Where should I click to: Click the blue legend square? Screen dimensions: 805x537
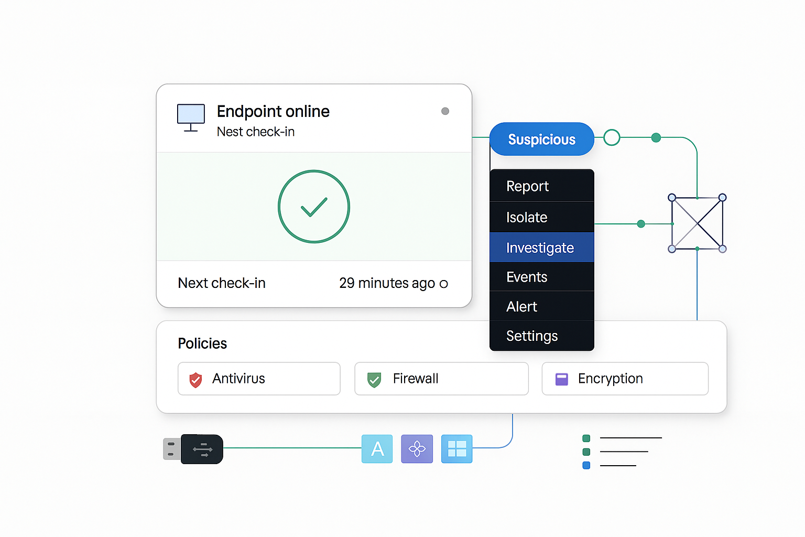586,465
